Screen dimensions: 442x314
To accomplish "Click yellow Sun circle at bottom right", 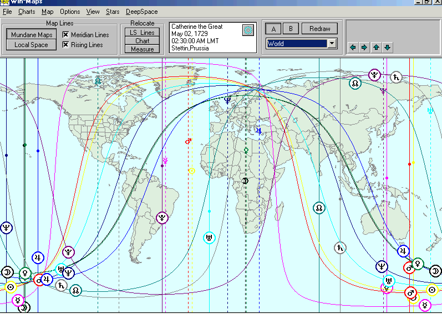I will pyautogui.click(x=432, y=290).
